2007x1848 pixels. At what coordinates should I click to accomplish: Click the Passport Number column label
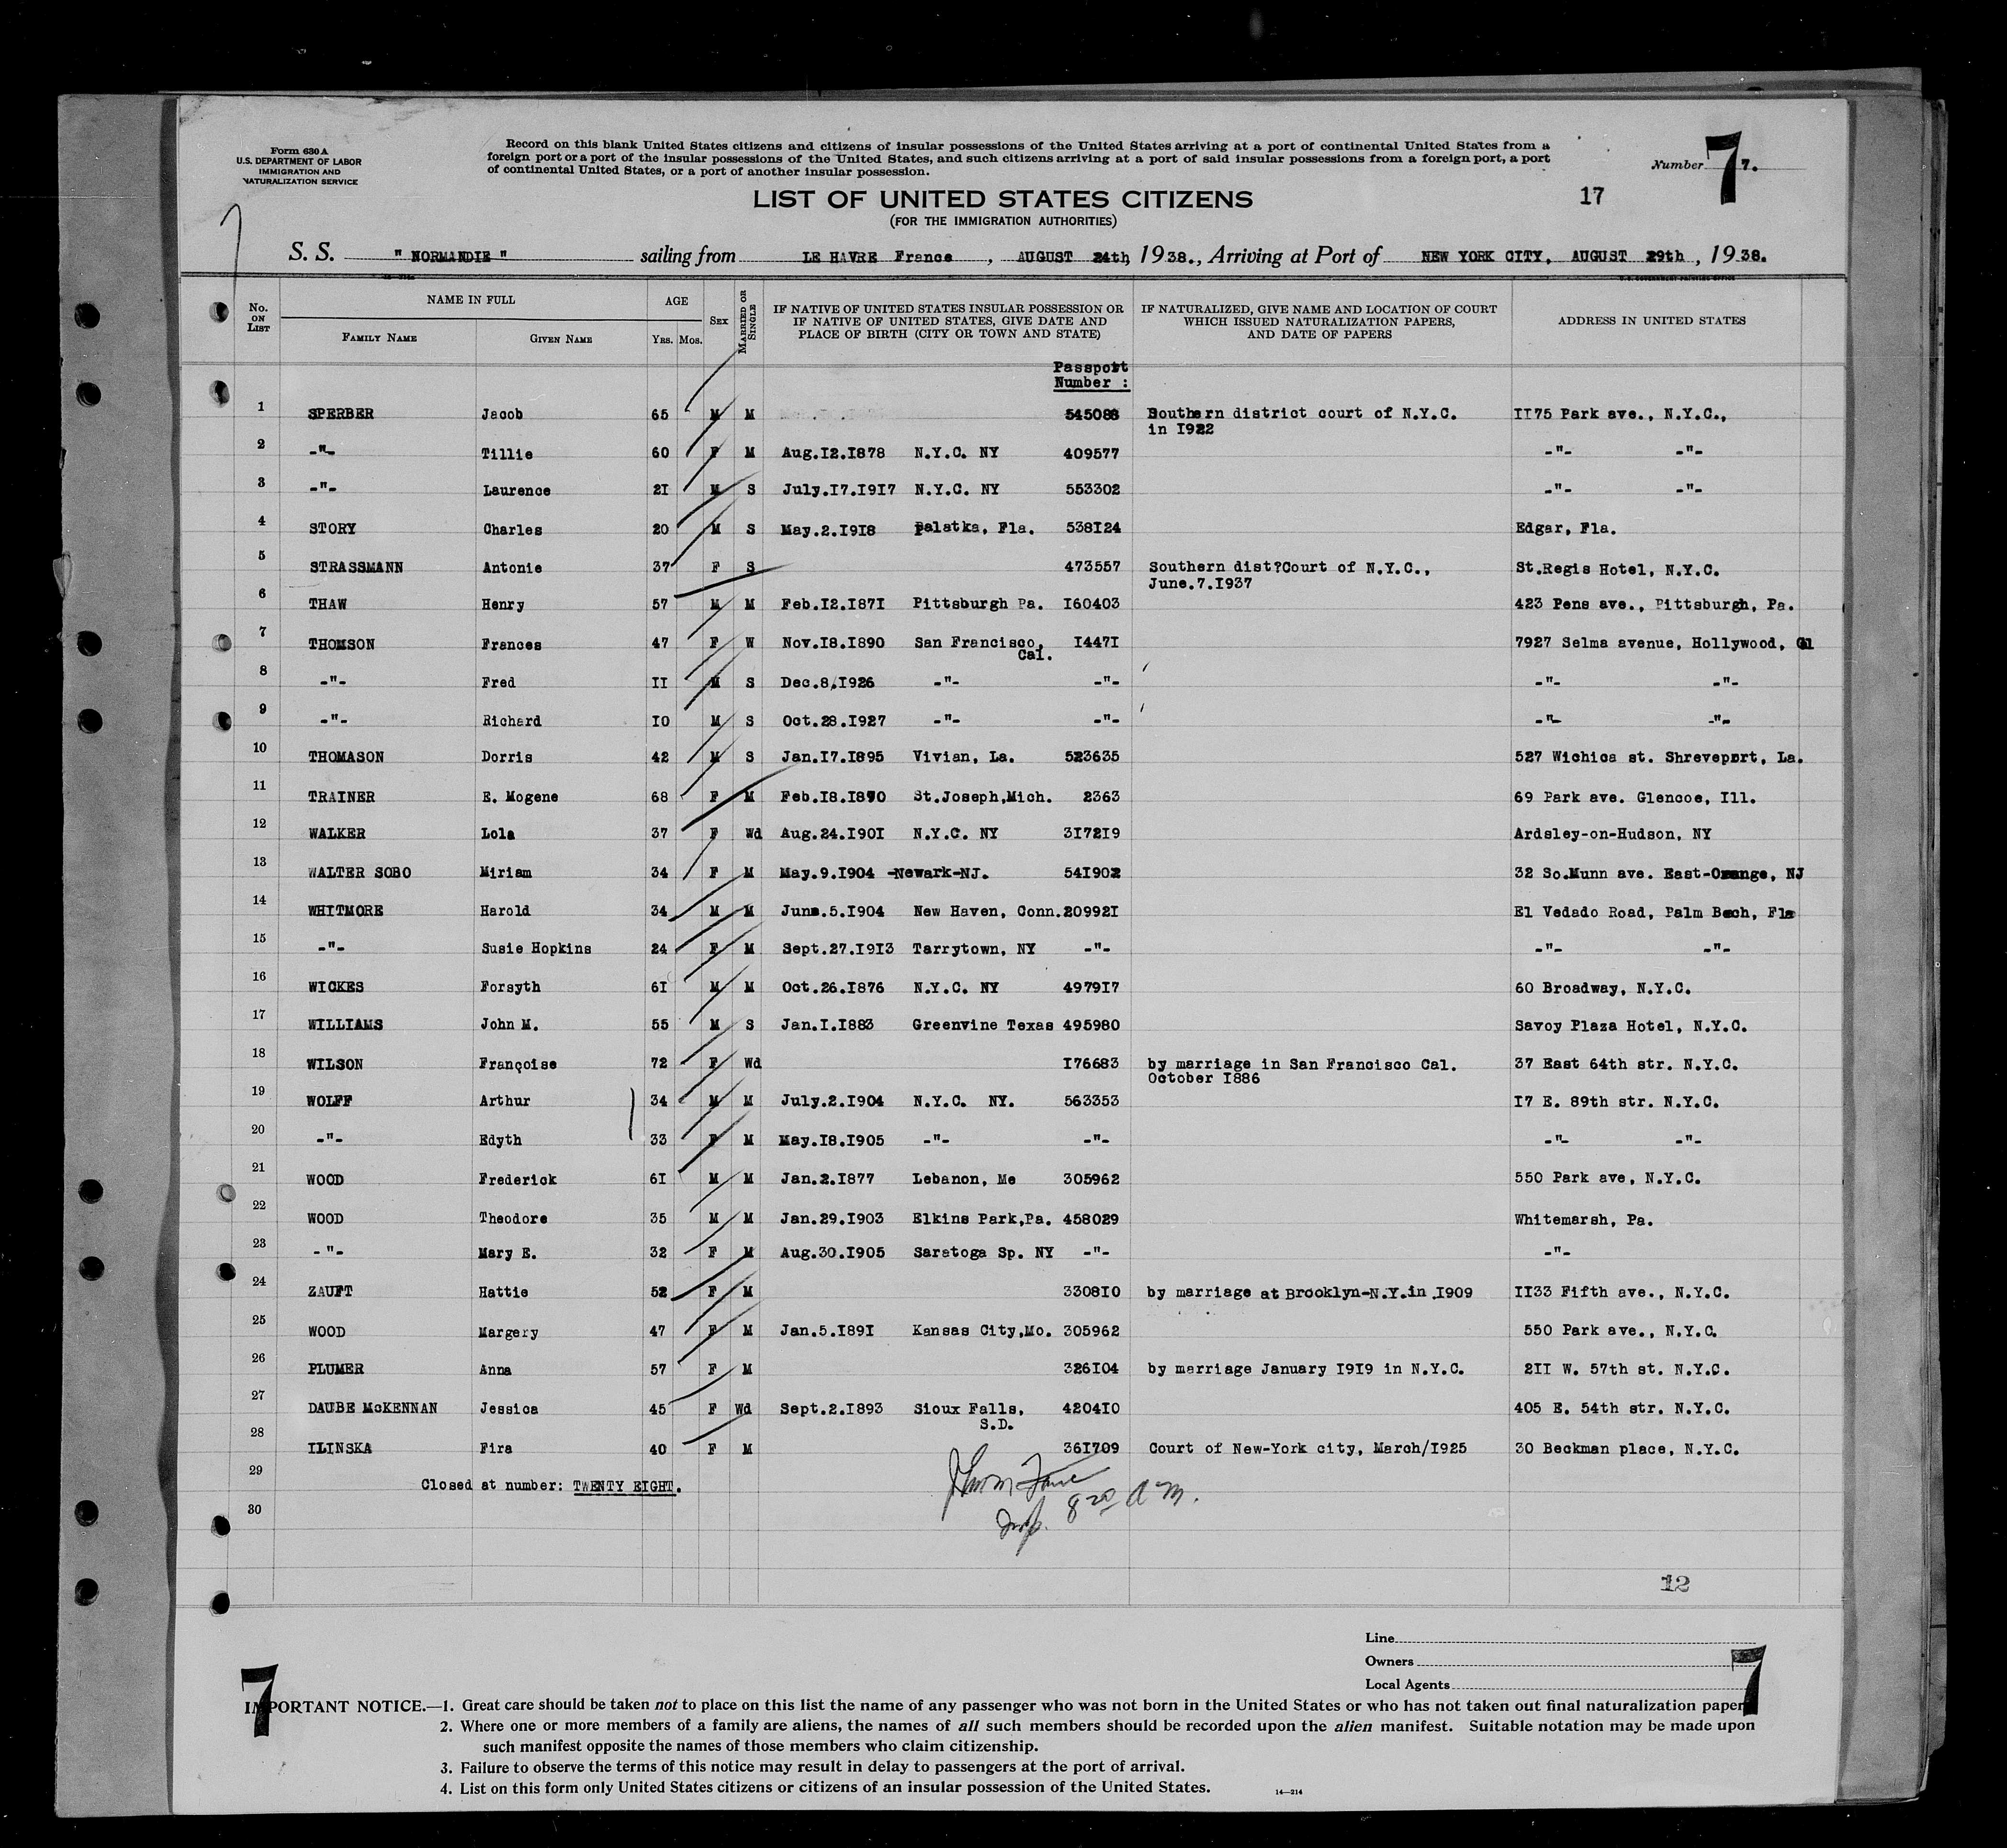pos(1091,375)
